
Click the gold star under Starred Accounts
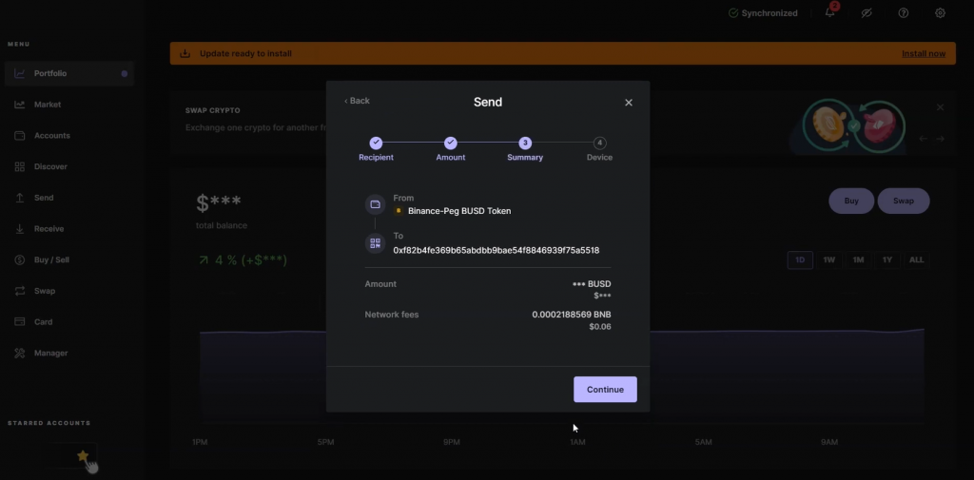(x=83, y=456)
